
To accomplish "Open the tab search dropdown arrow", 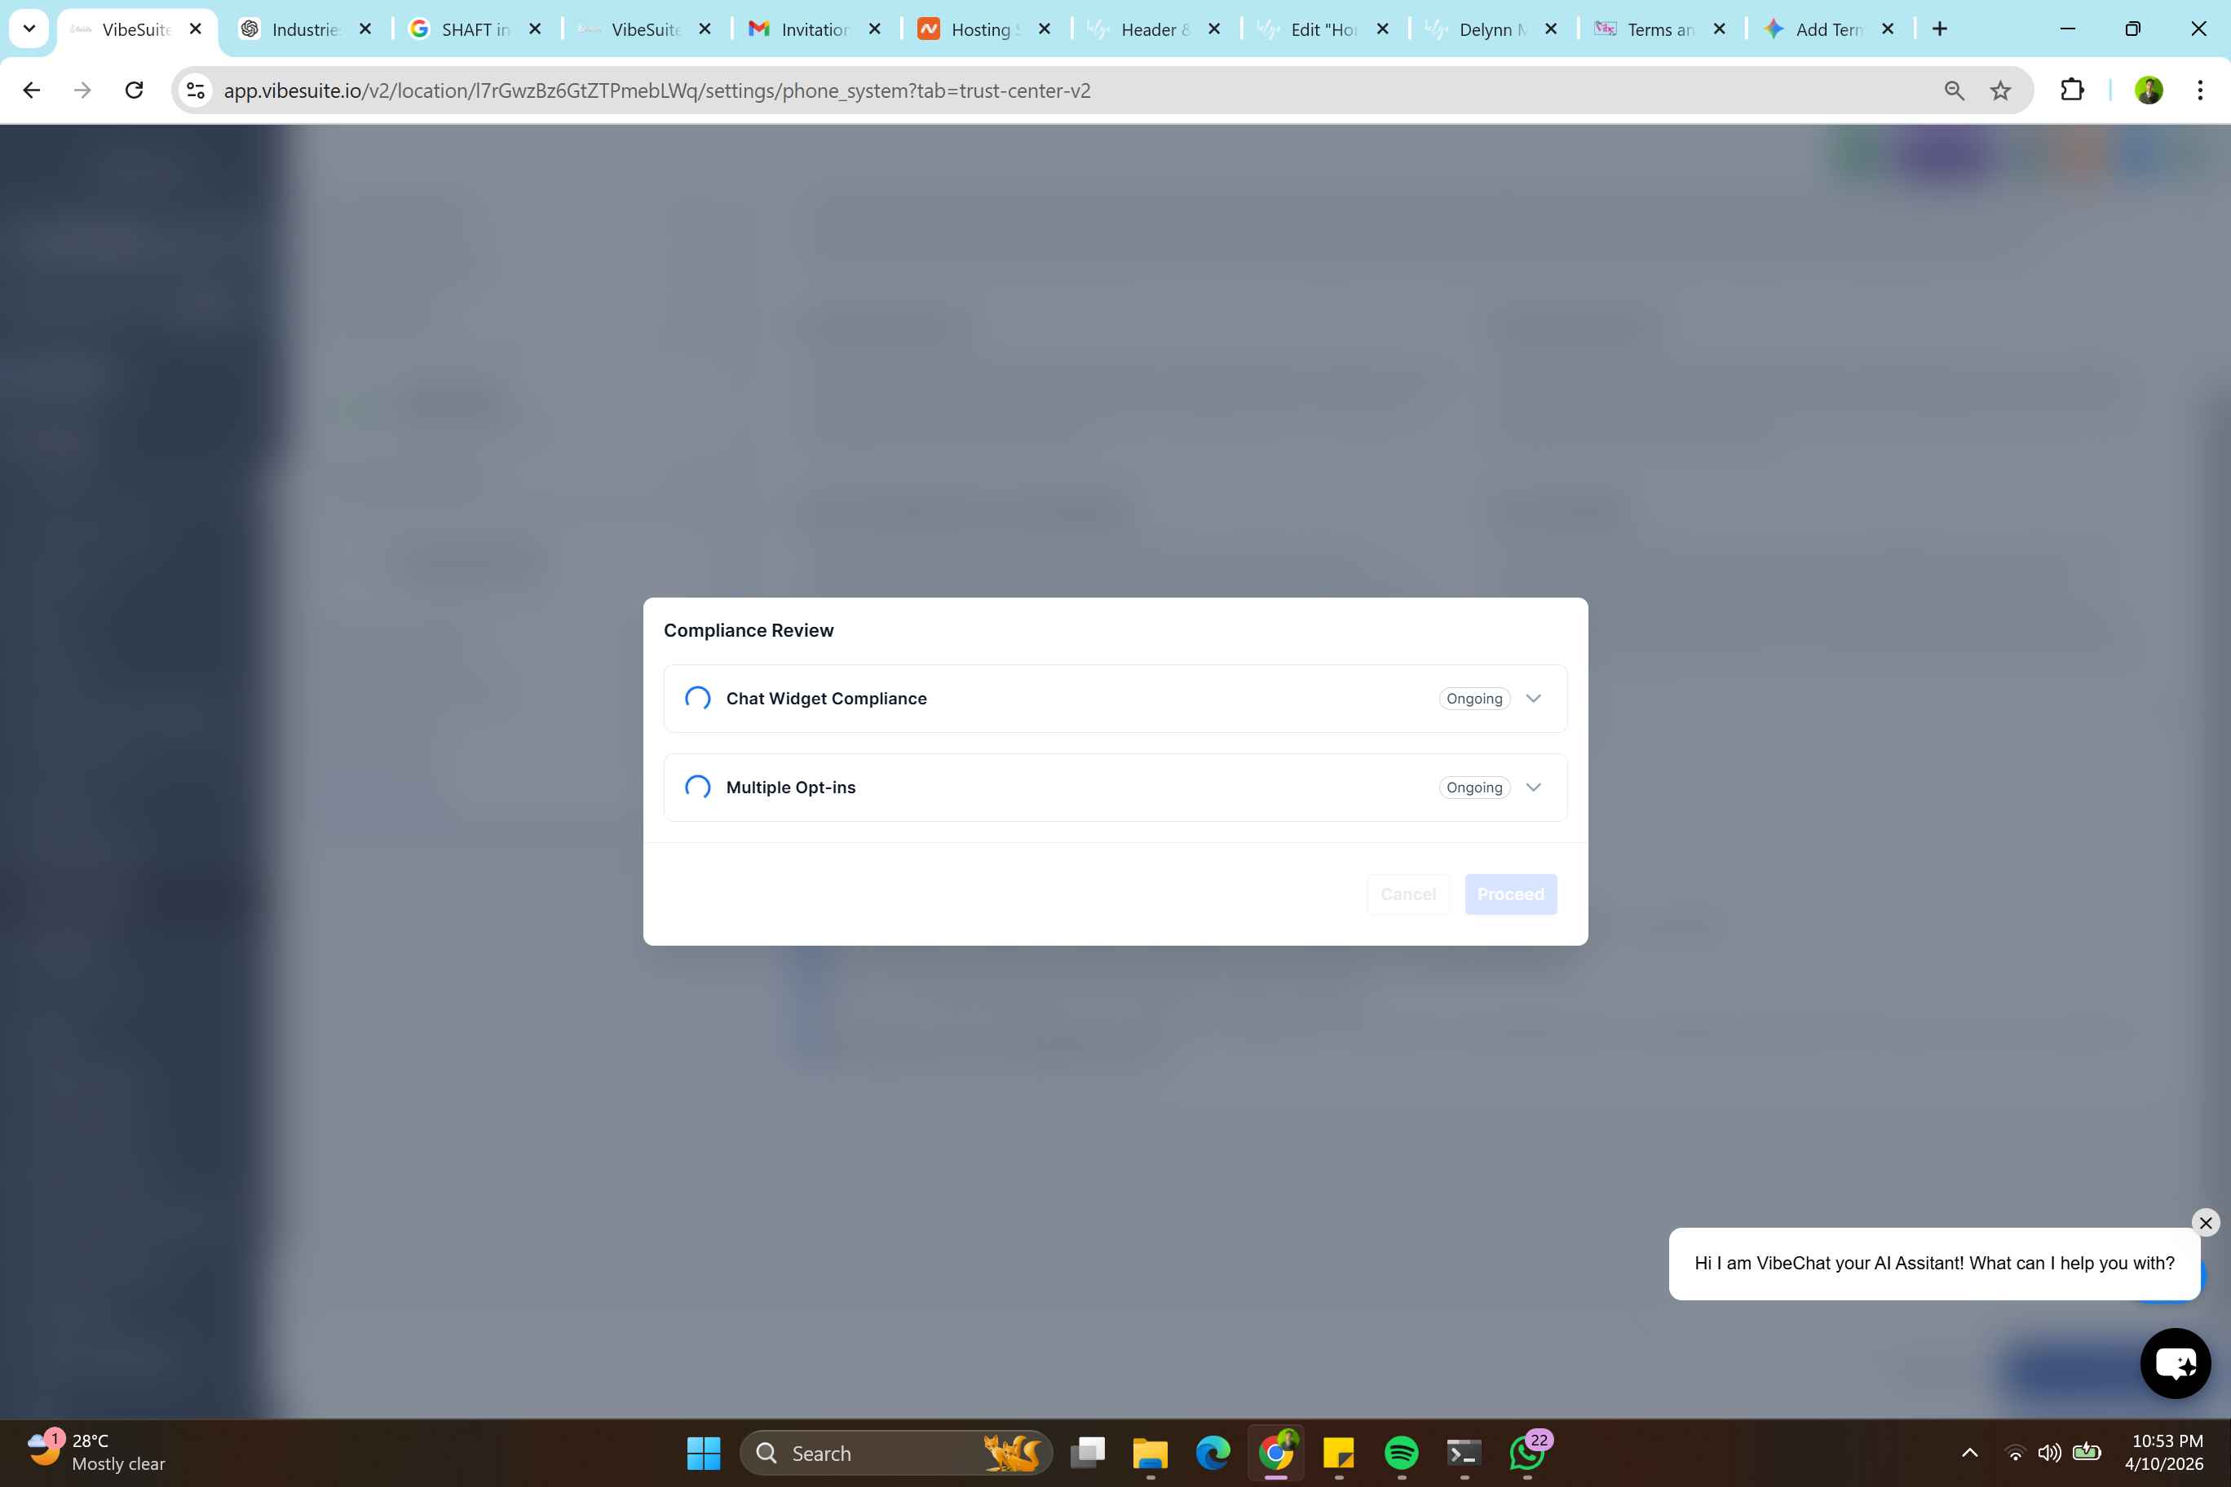I will coord(29,29).
